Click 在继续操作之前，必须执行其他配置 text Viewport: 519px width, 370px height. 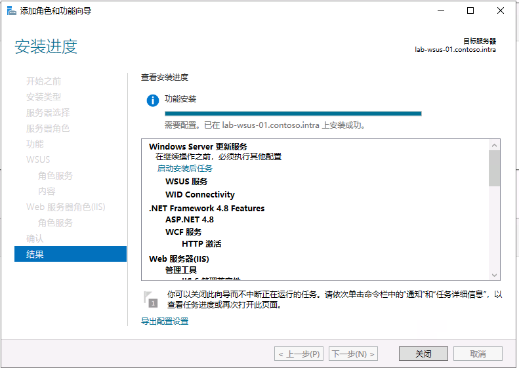(218, 157)
